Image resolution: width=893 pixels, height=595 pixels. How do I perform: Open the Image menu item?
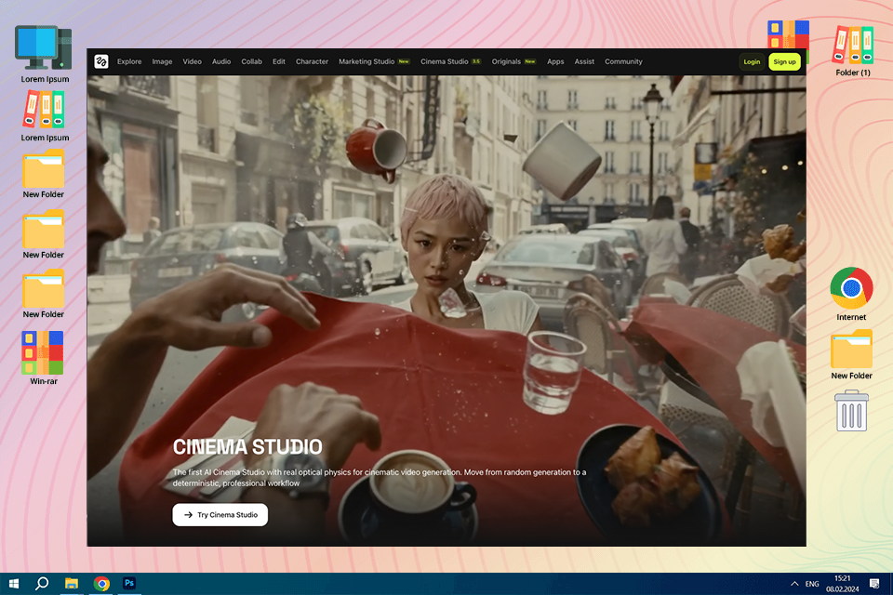click(162, 61)
